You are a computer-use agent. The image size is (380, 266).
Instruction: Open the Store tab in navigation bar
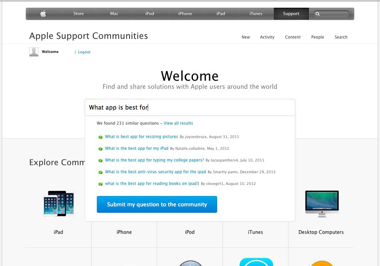coord(78,13)
